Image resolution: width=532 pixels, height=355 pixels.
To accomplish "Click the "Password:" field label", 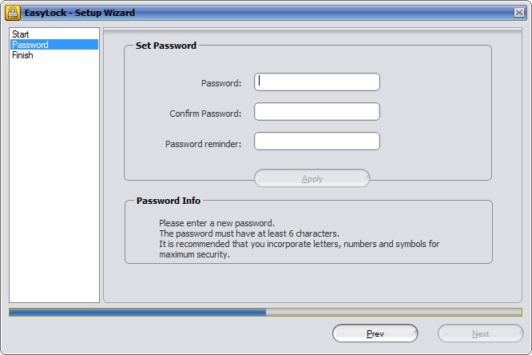I will pyautogui.click(x=221, y=83).
